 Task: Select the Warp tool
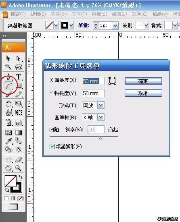point(9,112)
